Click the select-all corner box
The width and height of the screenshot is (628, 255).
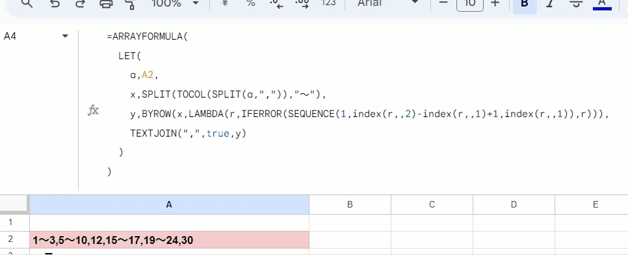pyautogui.click(x=14, y=204)
